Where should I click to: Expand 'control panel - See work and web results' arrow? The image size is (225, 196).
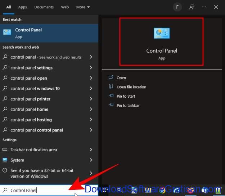(91, 57)
